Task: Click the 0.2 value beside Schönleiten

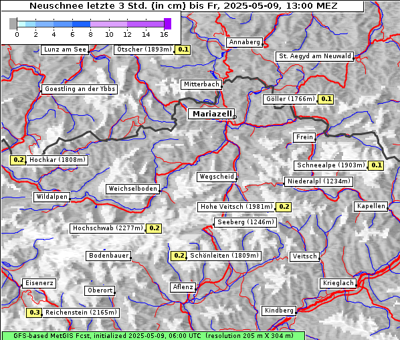Action: [179, 256]
